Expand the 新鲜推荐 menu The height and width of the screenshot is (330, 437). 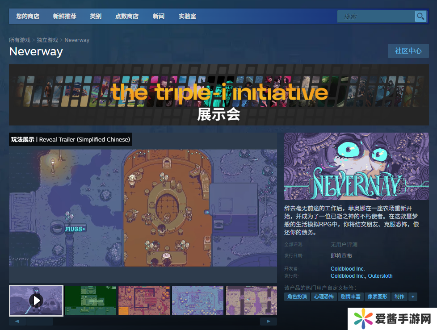[x=64, y=17]
